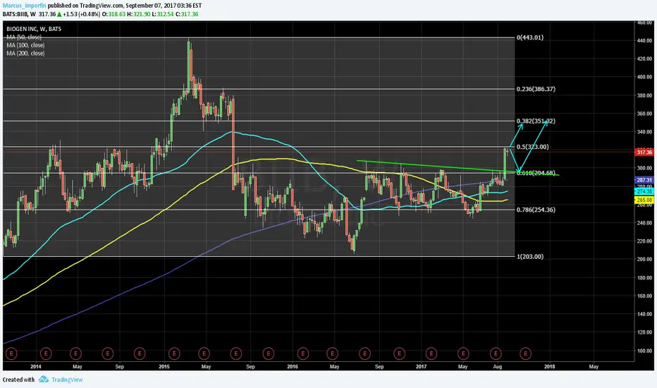Click the 1(203.00) Fibonacci level label

530,256
